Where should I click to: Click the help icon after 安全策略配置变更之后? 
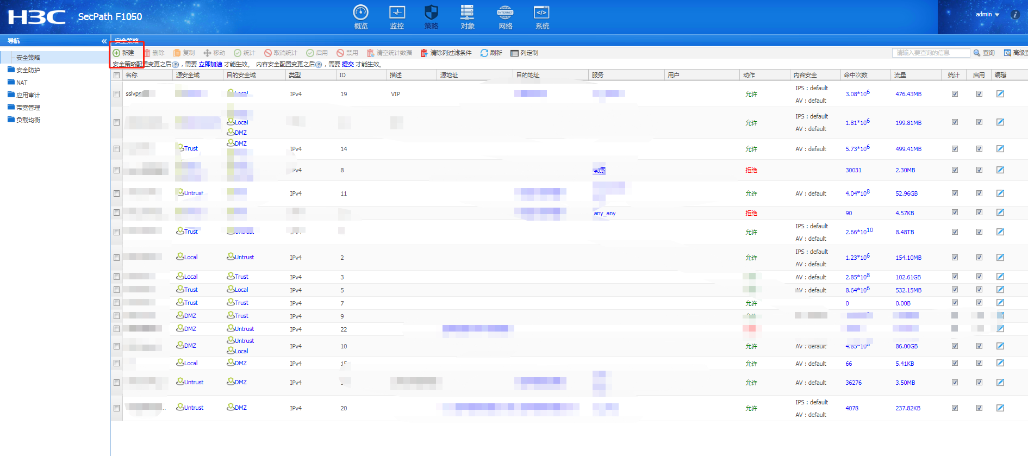[x=175, y=64]
